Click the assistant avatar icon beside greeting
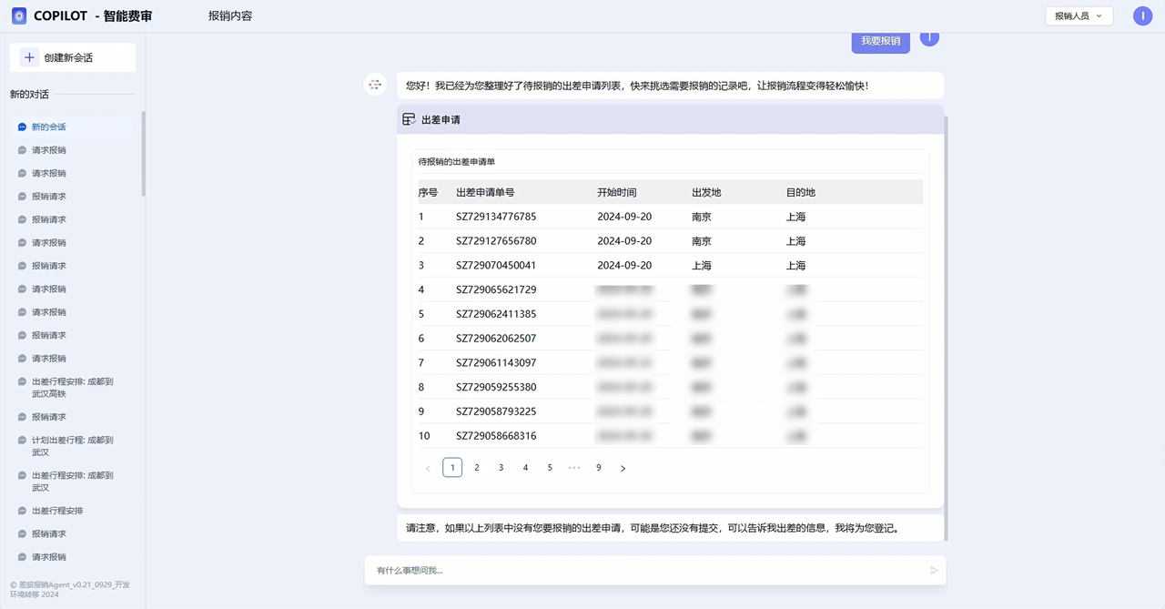The width and height of the screenshot is (1165, 609). click(375, 85)
